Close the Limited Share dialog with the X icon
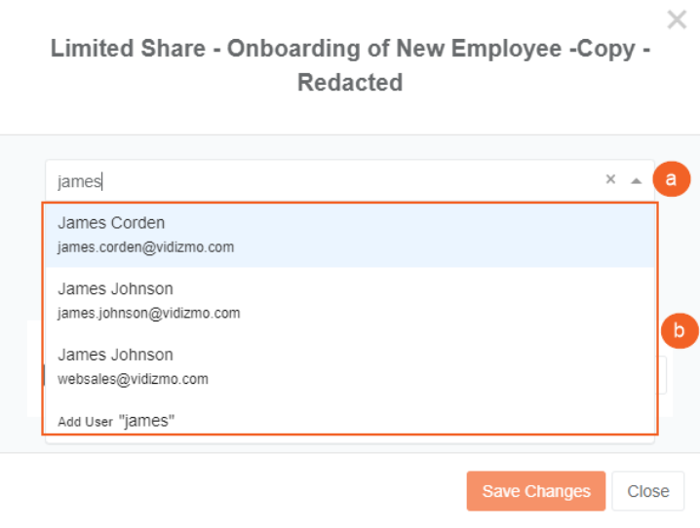This screenshot has height=528, width=700. click(677, 19)
